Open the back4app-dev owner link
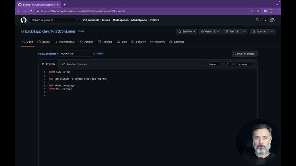Viewport: 296px width, 166px height. click(37, 31)
